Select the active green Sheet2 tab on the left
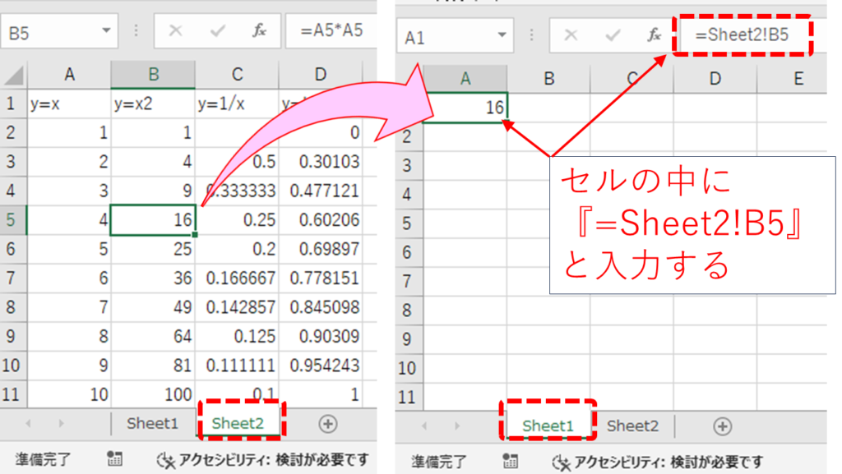 (x=238, y=424)
